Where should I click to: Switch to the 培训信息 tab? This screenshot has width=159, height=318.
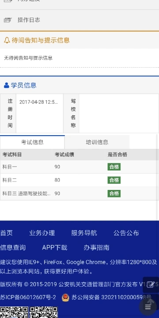pyautogui.click(x=97, y=142)
